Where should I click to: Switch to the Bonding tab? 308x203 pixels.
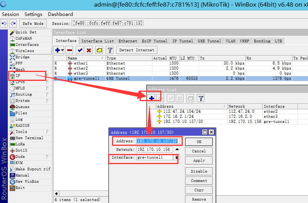(262, 41)
